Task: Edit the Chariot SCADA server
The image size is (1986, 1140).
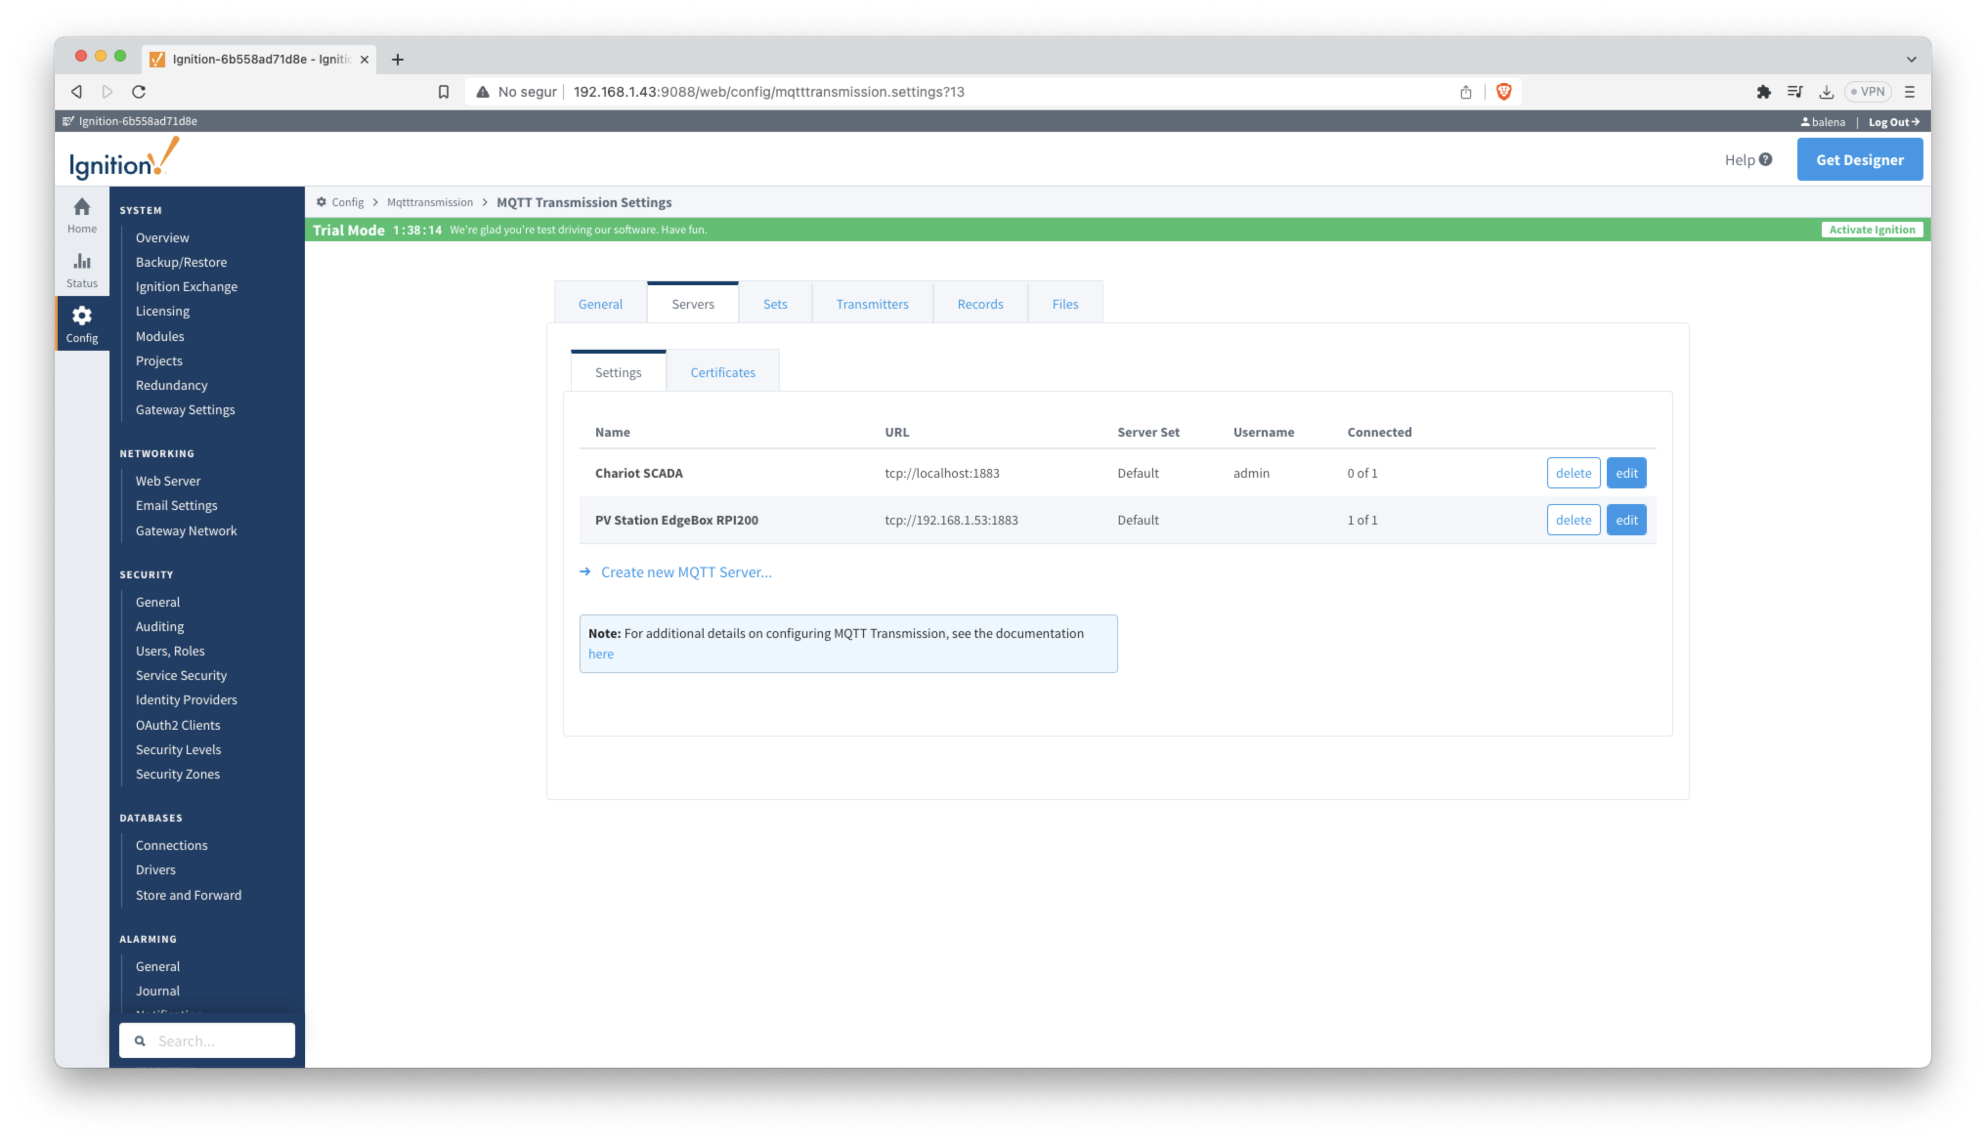Action: pos(1626,473)
